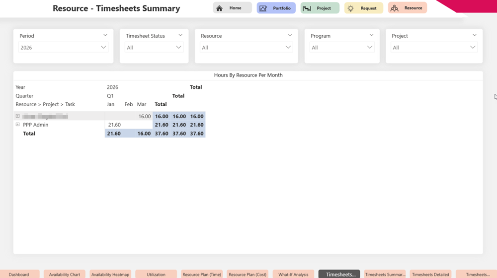Screen dimensions: 497x278
Task: Click the Resource - Timesheets Summary heading
Action: [116, 8]
